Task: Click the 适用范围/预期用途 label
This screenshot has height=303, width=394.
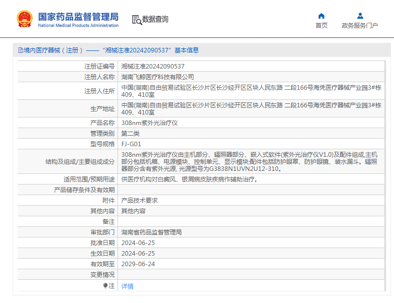Action: (x=89, y=179)
